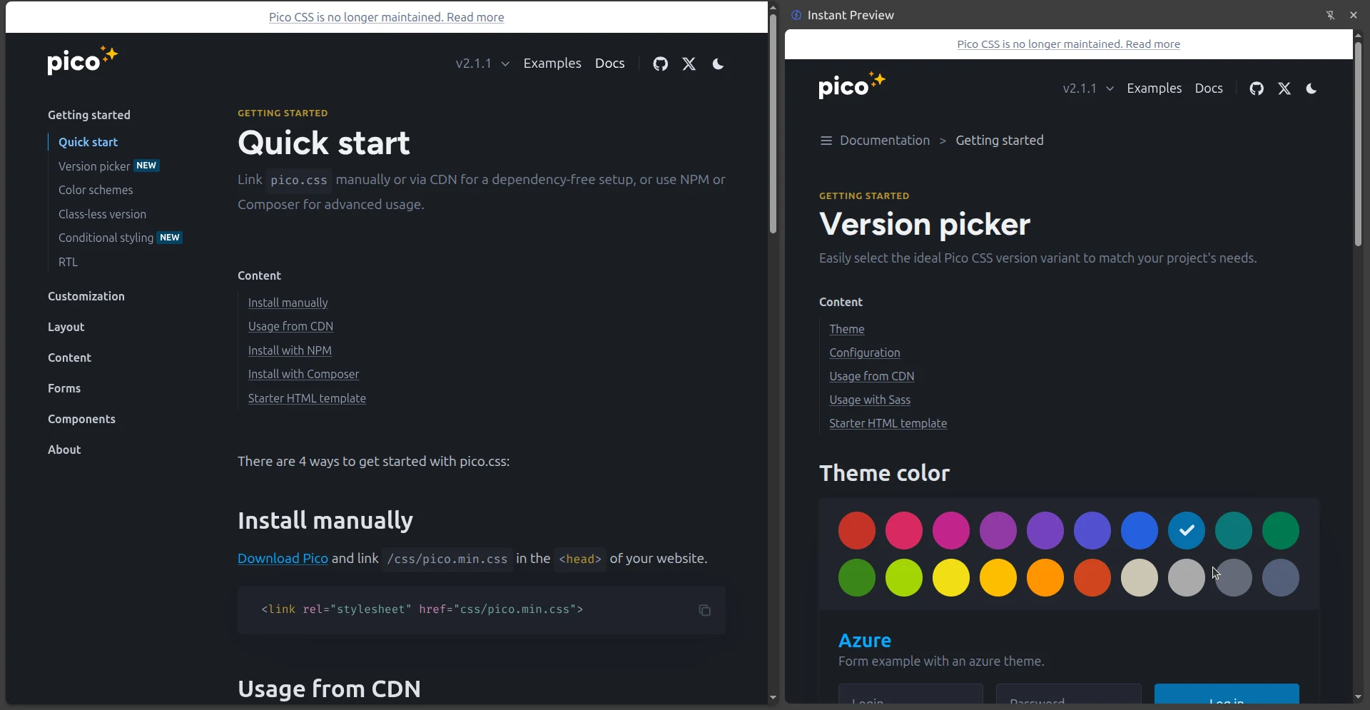Select the checked azure theme swatch

tap(1187, 531)
